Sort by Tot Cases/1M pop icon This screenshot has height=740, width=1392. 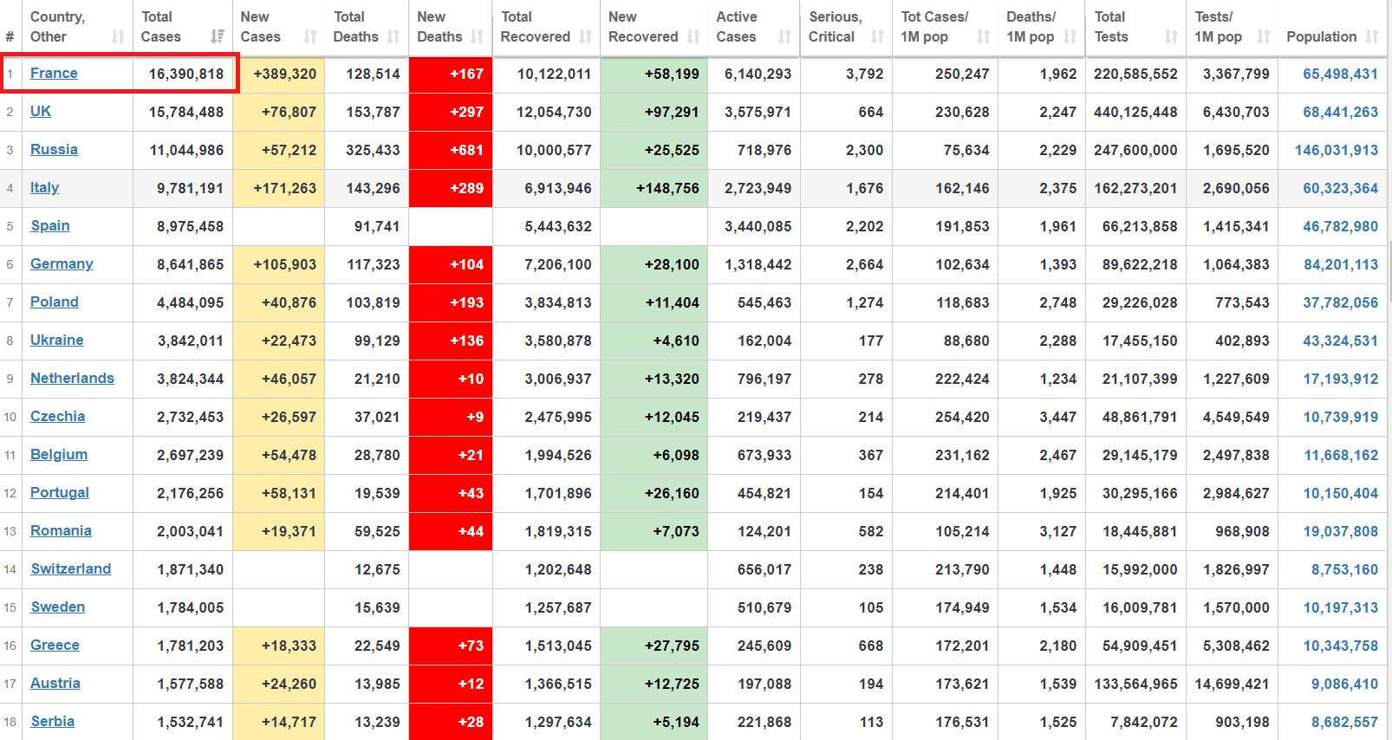click(x=983, y=36)
